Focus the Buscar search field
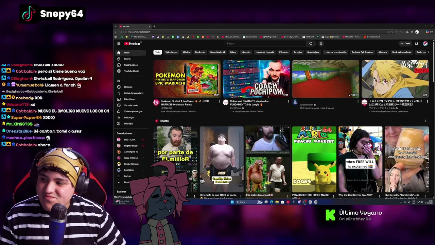Image resolution: width=435 pixels, height=245 pixels. [266, 44]
